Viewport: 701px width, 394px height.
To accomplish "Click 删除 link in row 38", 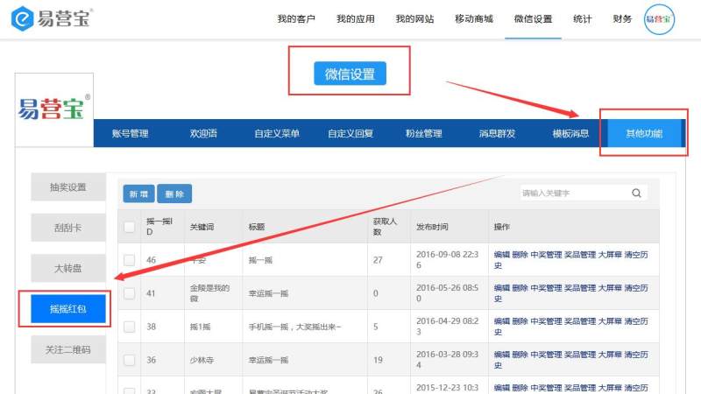I will tap(520, 321).
